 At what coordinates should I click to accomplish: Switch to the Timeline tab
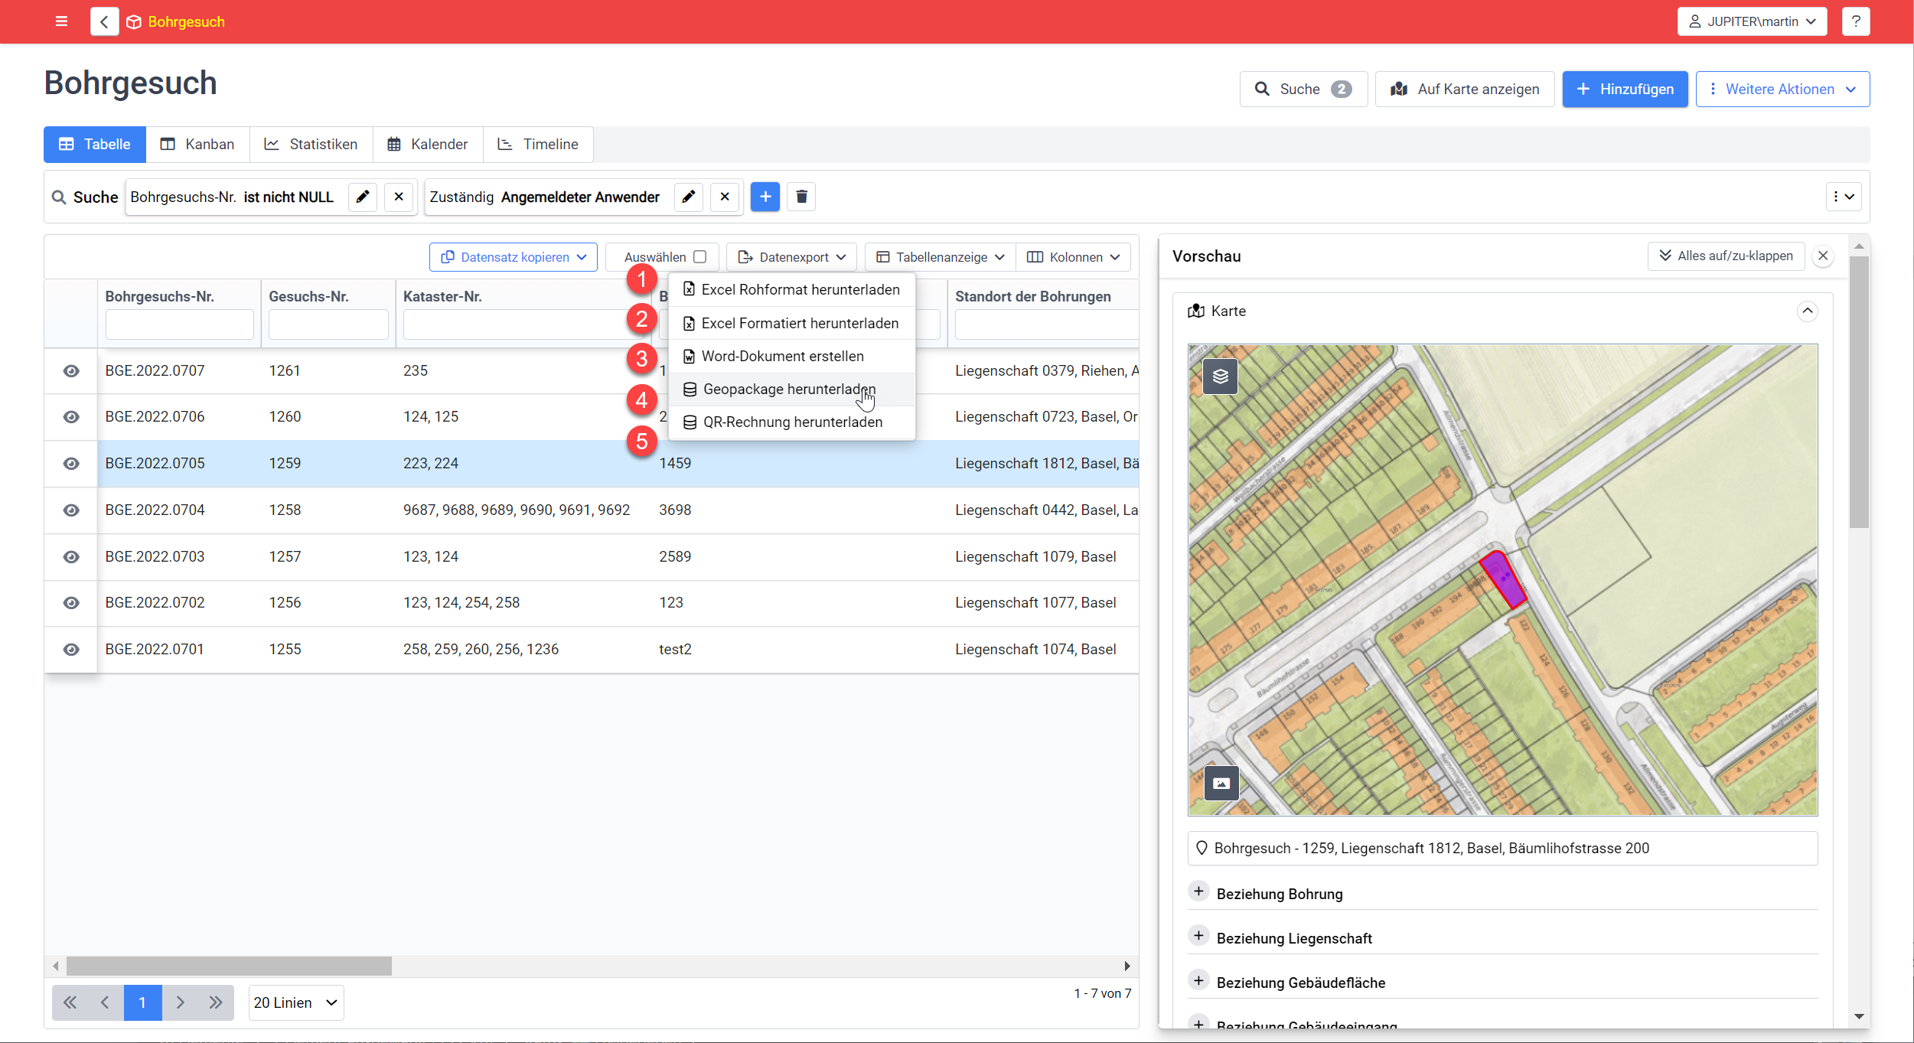point(538,145)
